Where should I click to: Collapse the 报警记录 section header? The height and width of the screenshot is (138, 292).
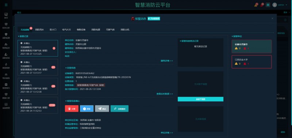pos(23,36)
